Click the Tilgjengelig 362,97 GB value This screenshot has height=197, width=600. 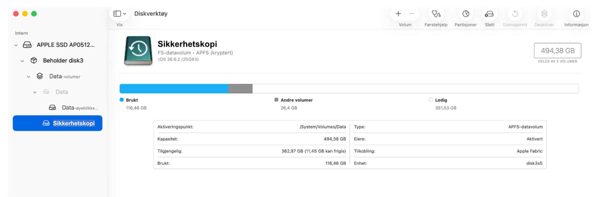click(314, 151)
